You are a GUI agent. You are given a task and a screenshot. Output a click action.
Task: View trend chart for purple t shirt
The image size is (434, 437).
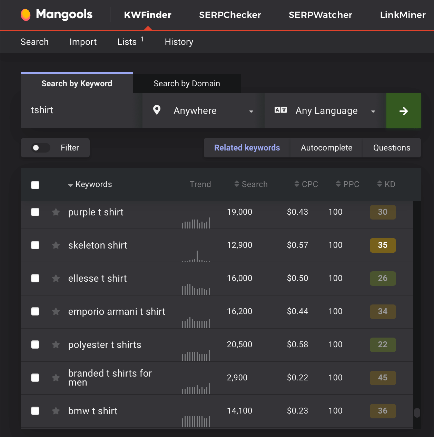[x=196, y=223]
